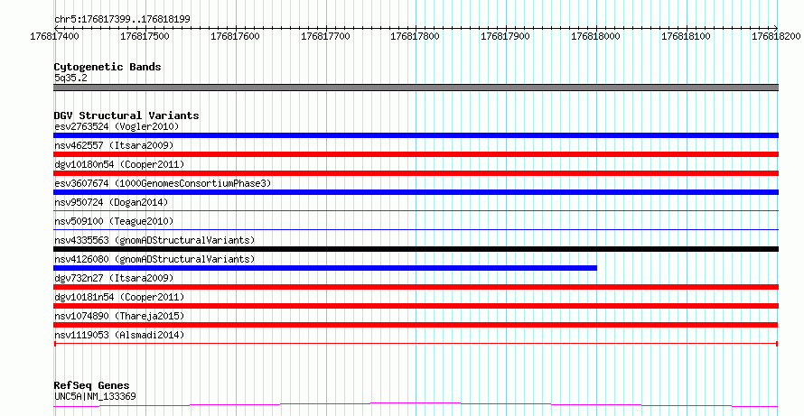
Task: Open nsv4126080 (gnomADStructuralVariants) label
Action: tap(154, 259)
